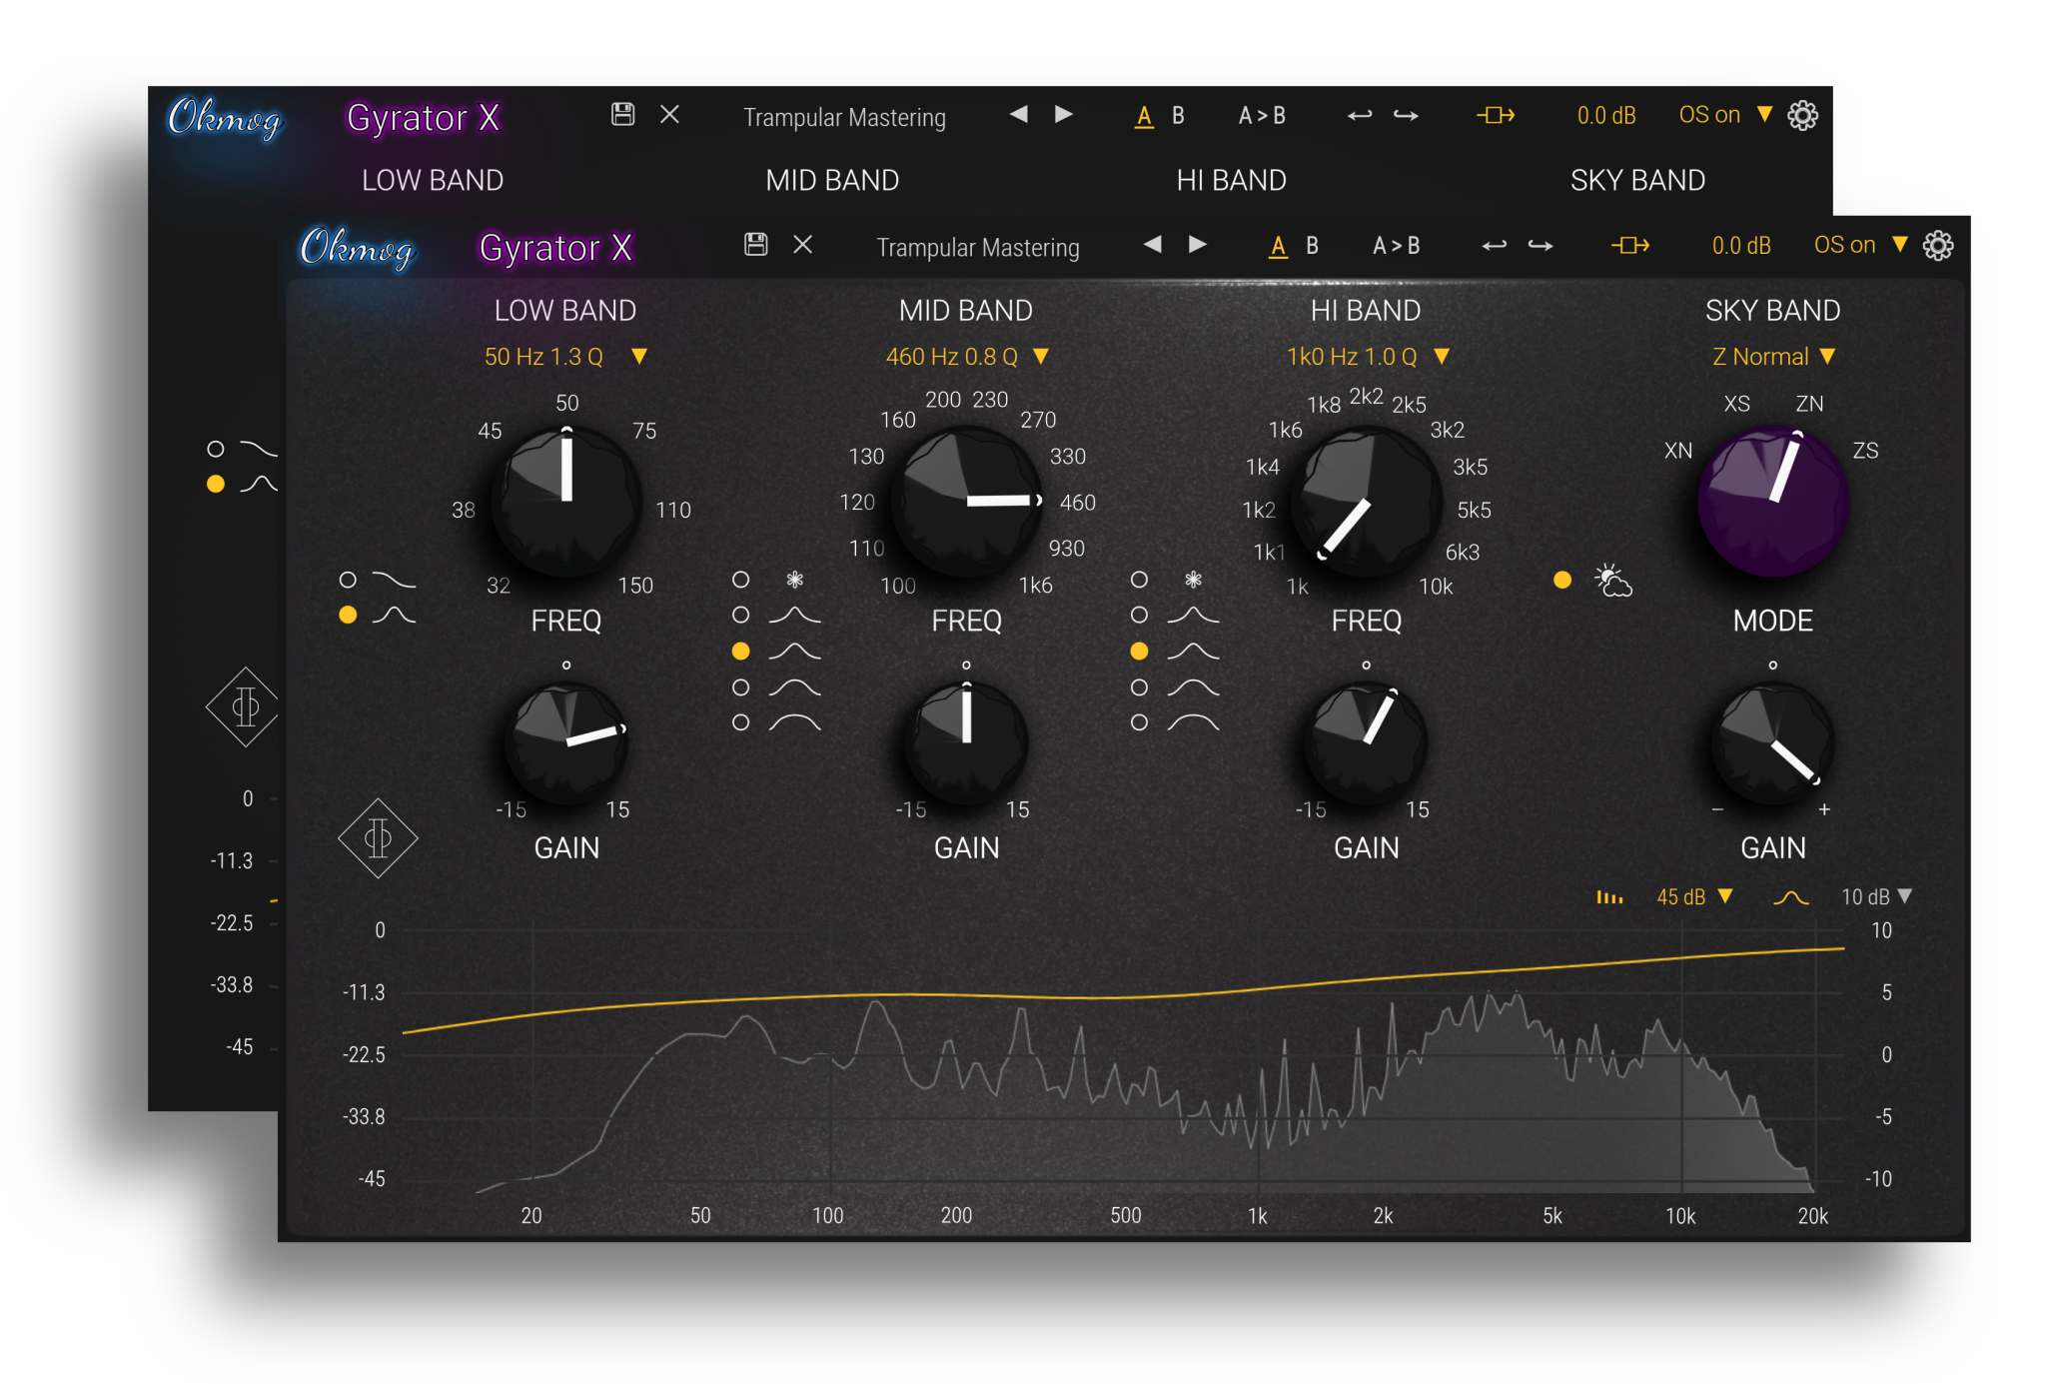Viewport: 2057px width, 1384px height.
Task: Select preset slot A
Action: pos(1278,246)
